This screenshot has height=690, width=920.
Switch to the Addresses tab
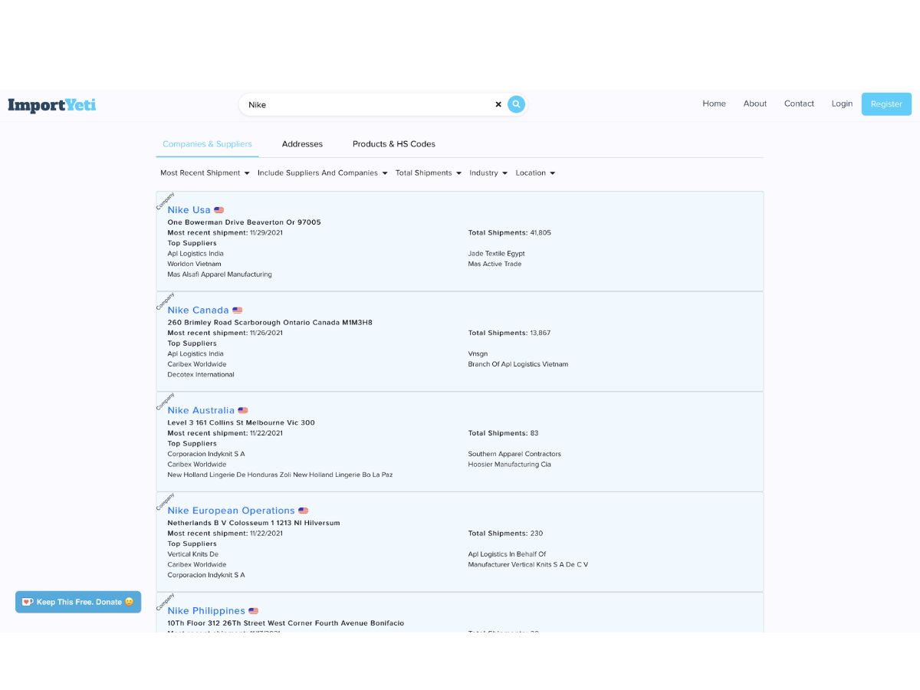302,144
